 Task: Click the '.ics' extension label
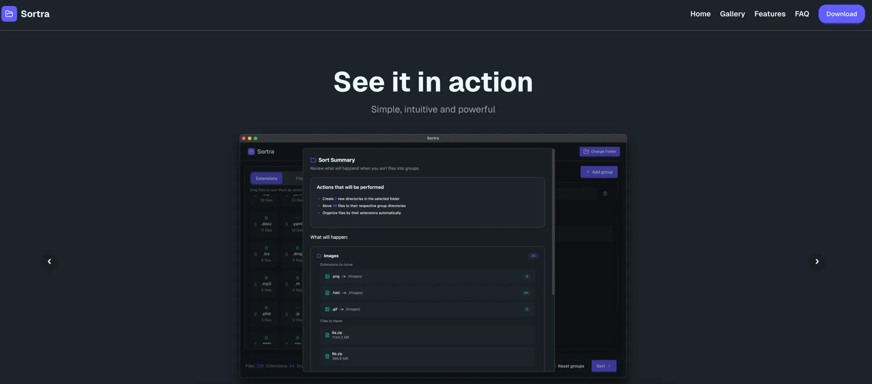click(x=267, y=254)
